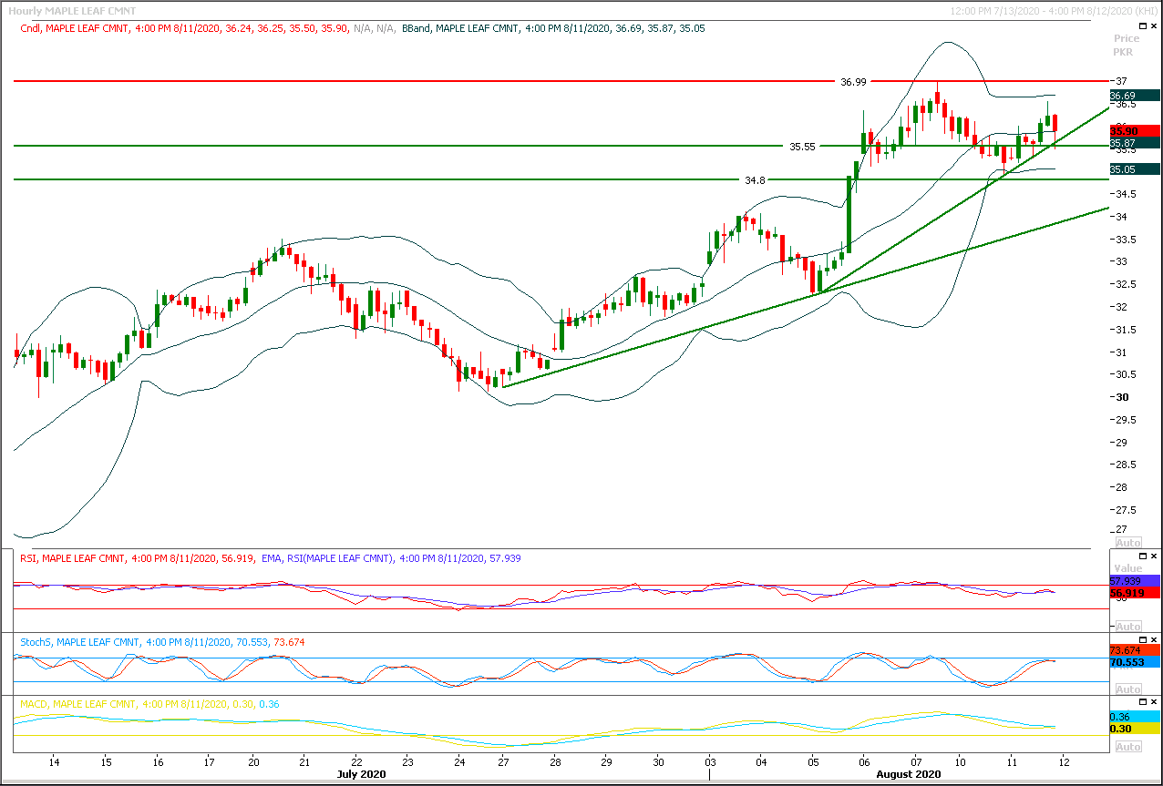1163x786 pixels.
Task: Close the MACD indicator panel
Action: (x=1153, y=702)
